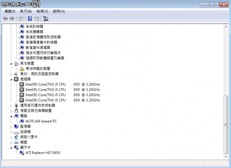Open the 檔案(F) menu
This screenshot has width=231, height=168.
(x=10, y=11)
